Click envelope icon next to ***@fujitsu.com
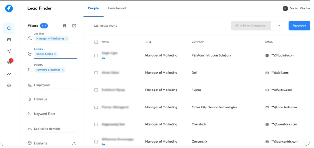The width and height of the screenshot is (314, 148). [267, 90]
